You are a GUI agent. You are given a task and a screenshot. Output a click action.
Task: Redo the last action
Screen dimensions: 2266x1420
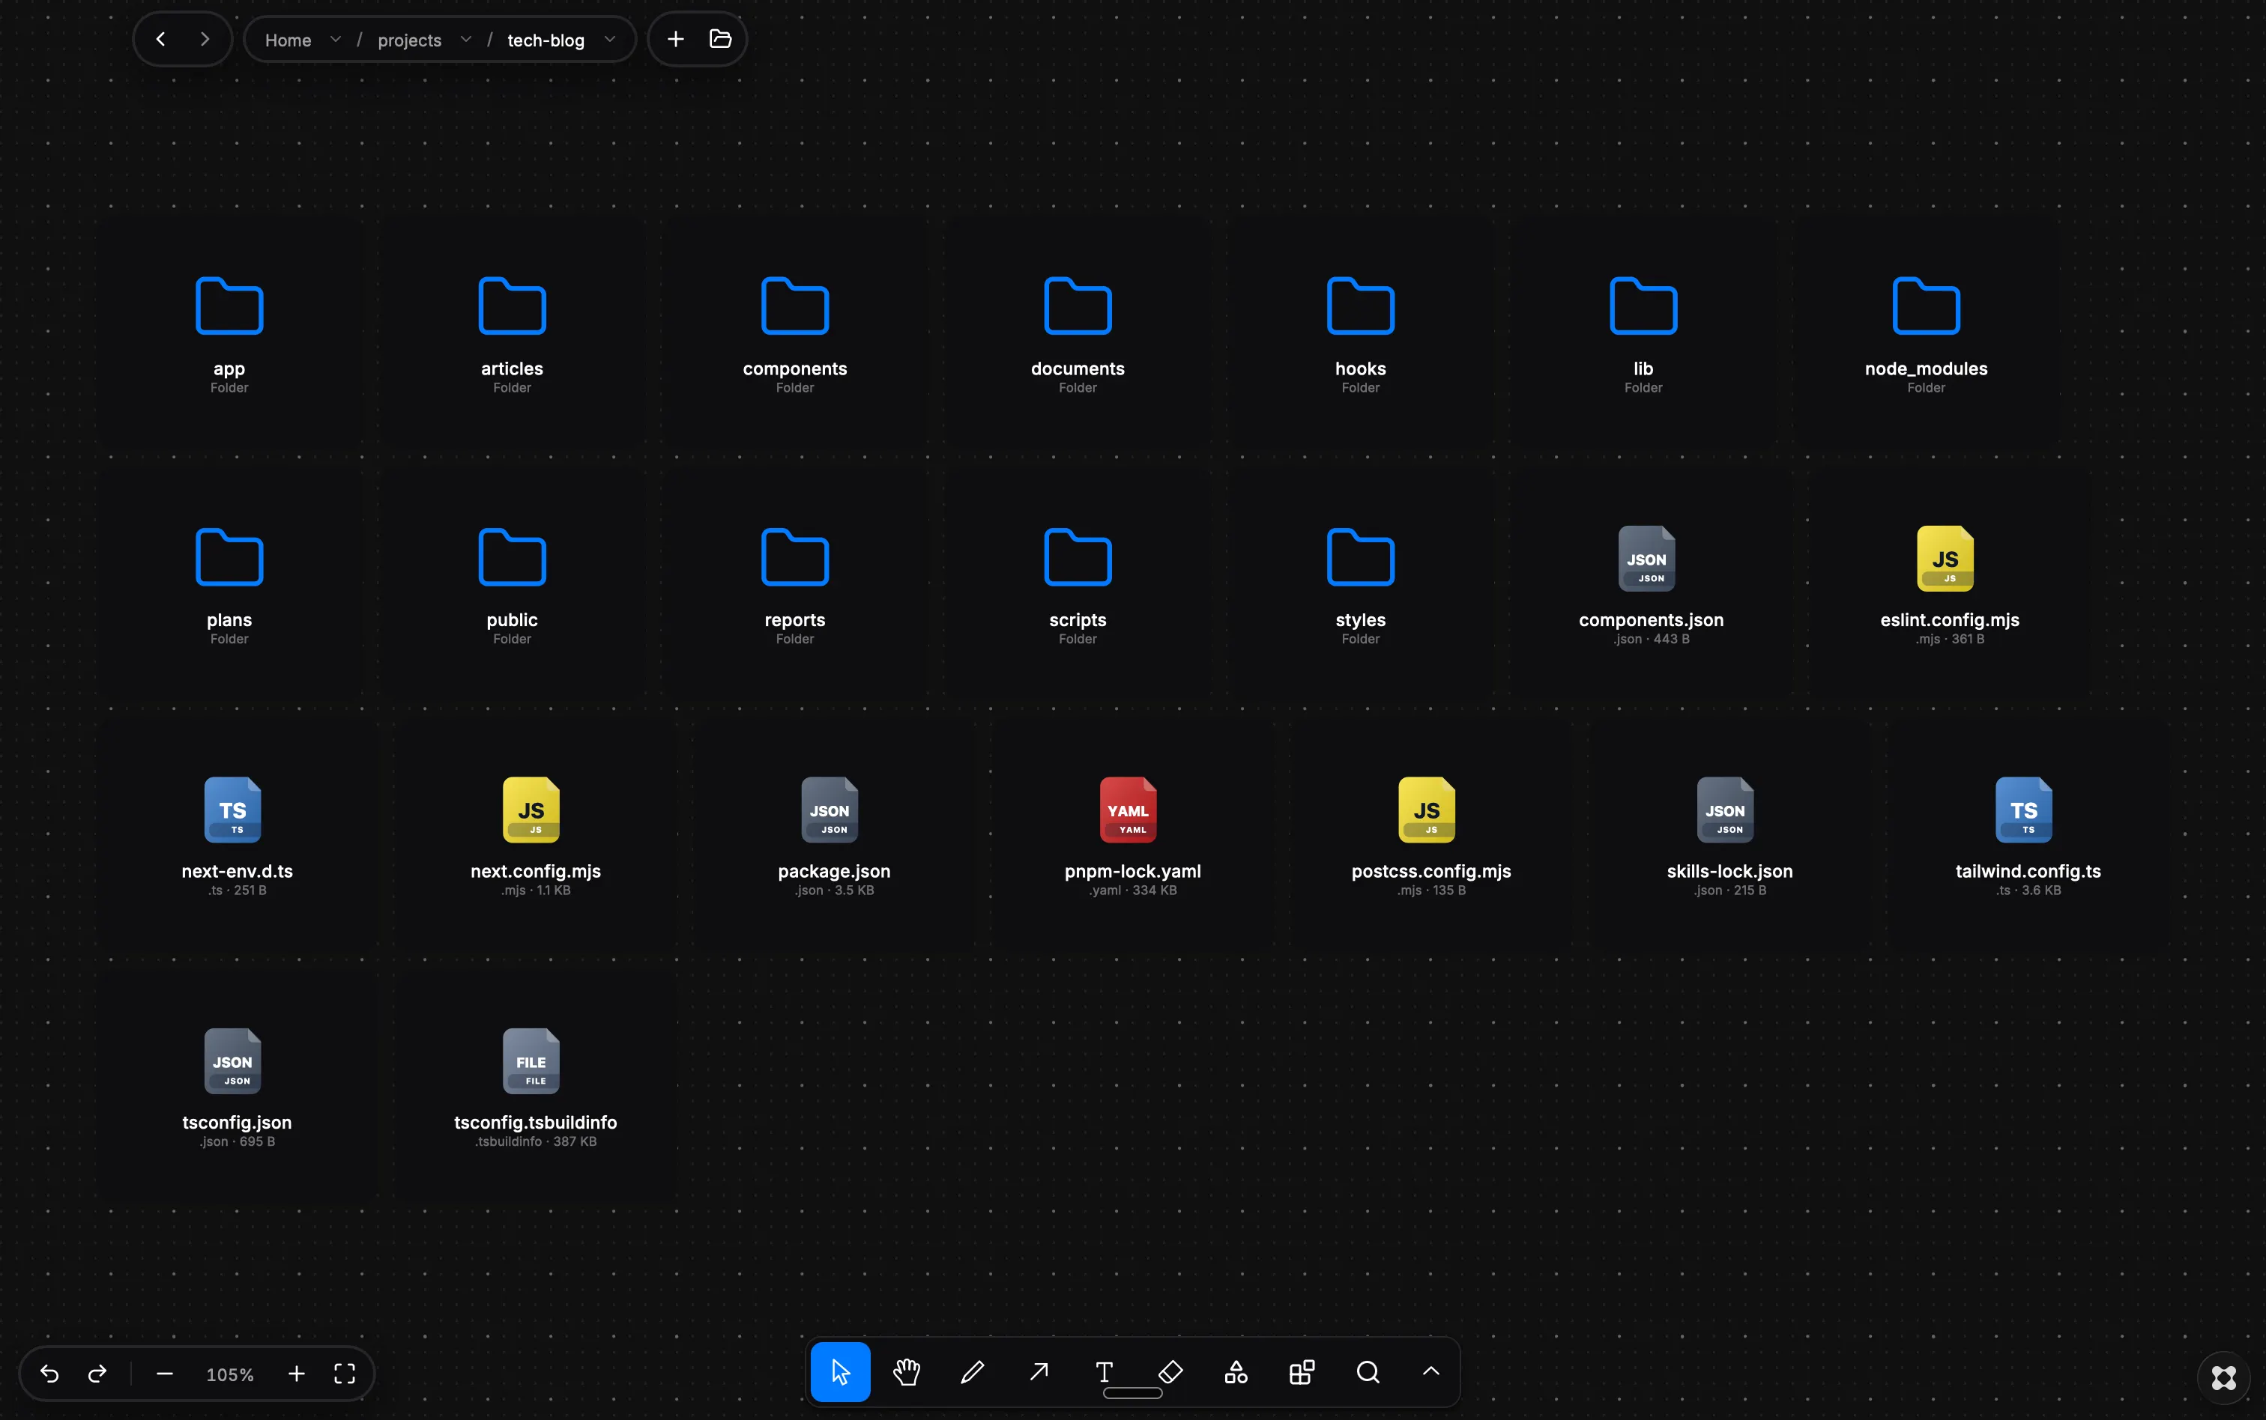pyautogui.click(x=97, y=1374)
